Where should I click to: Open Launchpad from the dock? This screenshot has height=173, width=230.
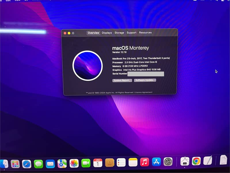[15, 164]
